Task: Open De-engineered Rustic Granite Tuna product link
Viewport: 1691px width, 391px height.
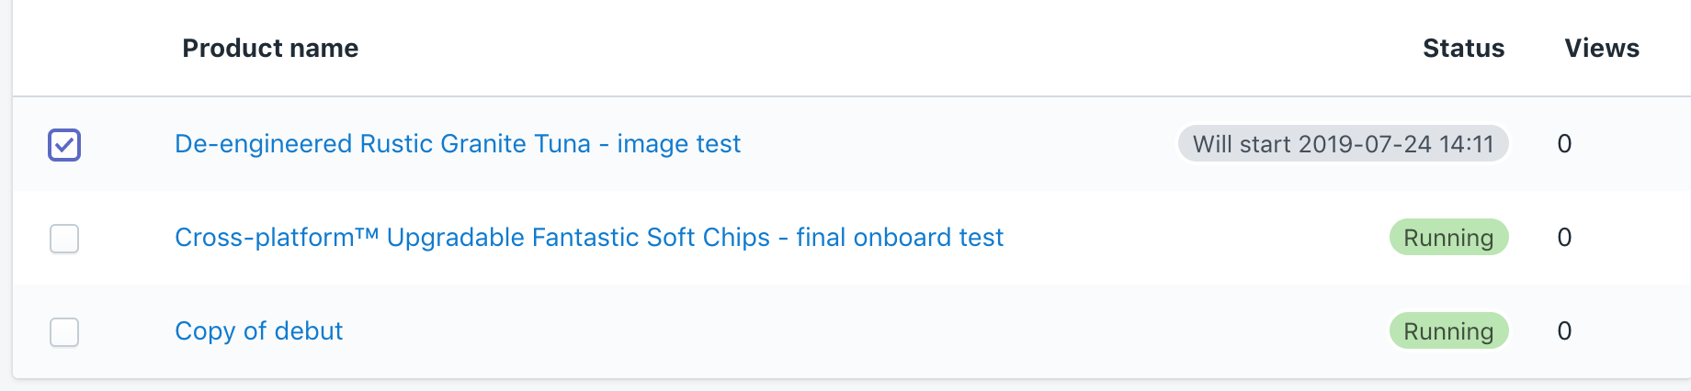Action: (x=457, y=144)
